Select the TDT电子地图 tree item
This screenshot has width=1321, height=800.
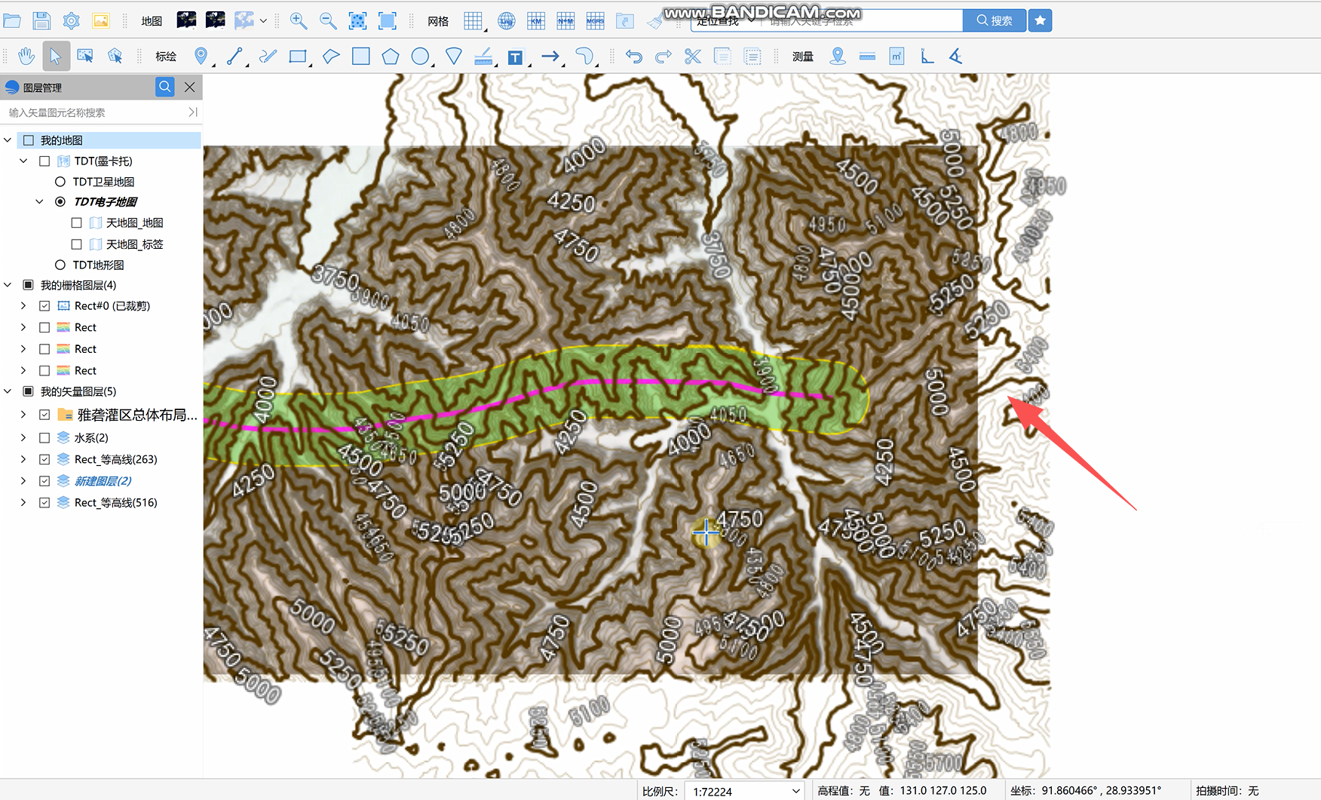pyautogui.click(x=106, y=201)
